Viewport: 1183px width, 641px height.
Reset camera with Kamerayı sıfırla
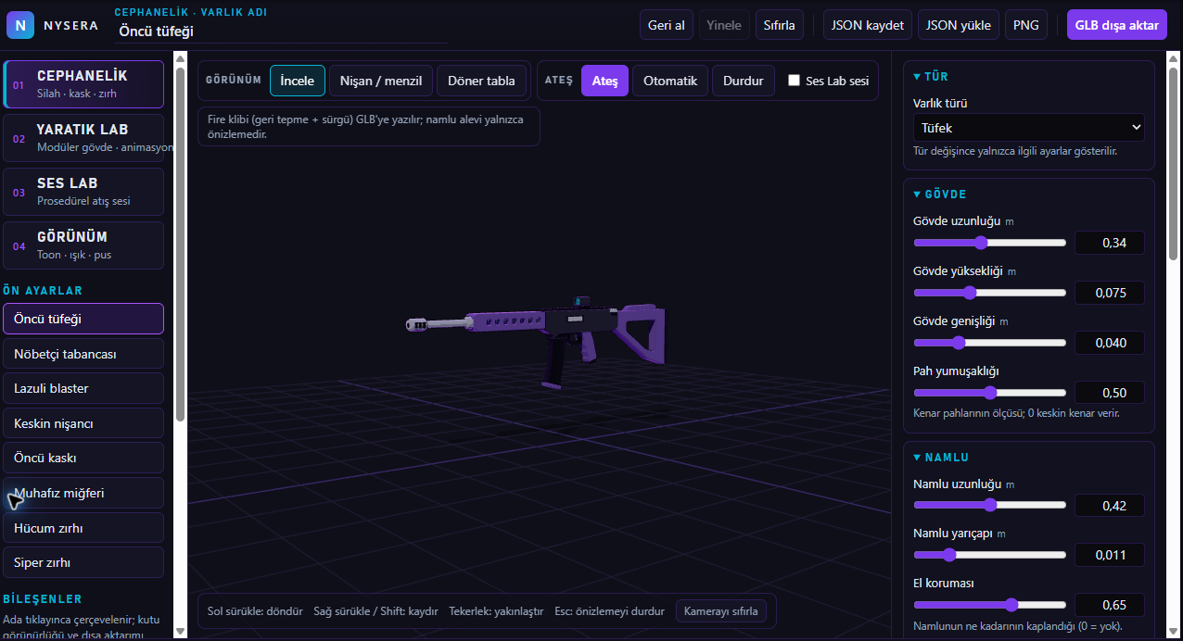tap(721, 611)
